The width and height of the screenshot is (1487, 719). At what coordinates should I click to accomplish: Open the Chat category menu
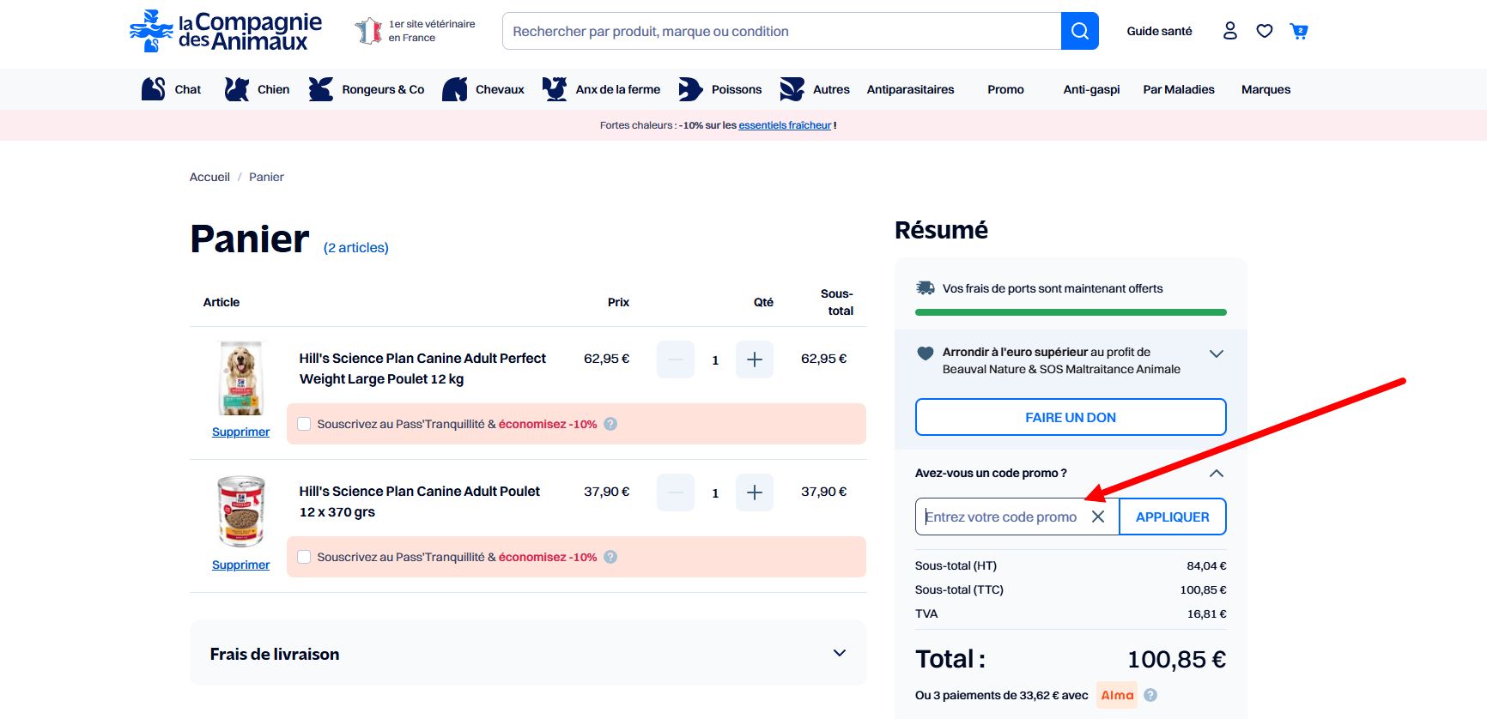click(187, 89)
